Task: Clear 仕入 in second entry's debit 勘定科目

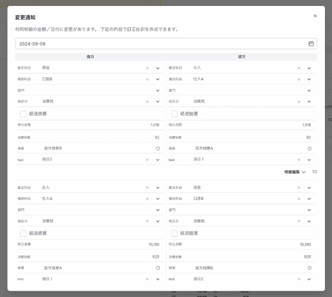Action: [147, 188]
